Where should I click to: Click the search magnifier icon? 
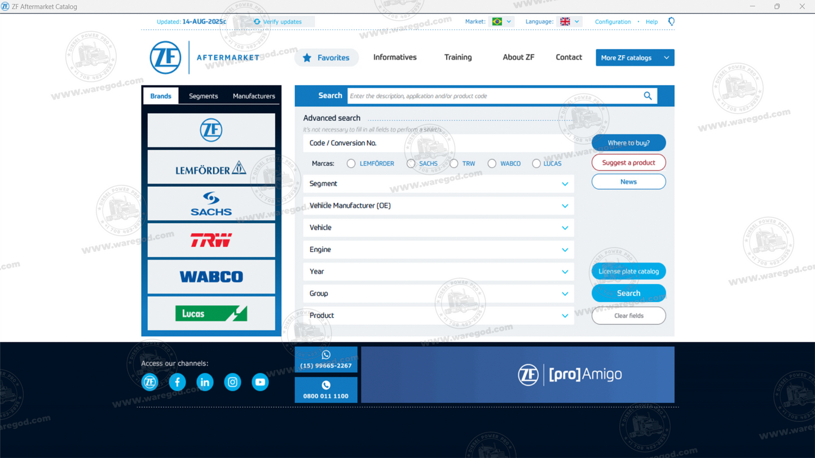pos(647,96)
